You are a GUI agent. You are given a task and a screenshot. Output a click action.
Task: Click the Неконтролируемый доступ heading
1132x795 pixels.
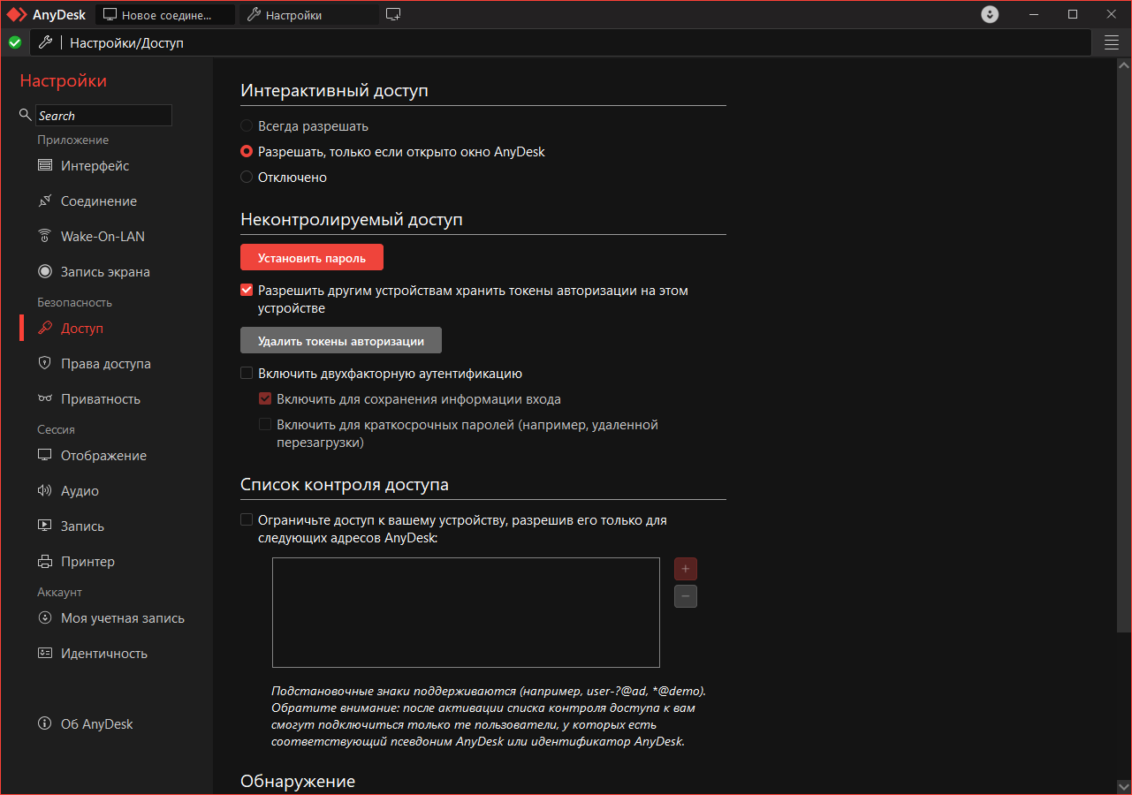352,219
